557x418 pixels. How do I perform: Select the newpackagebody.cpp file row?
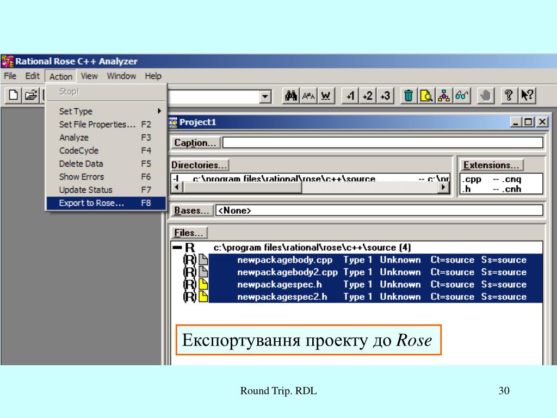click(375, 260)
